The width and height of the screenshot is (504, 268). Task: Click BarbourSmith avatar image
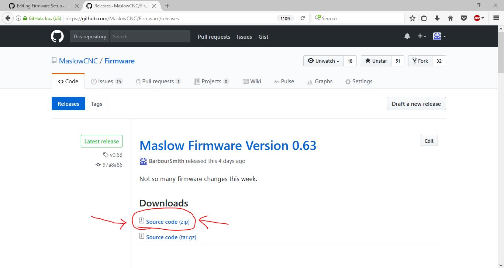143,161
